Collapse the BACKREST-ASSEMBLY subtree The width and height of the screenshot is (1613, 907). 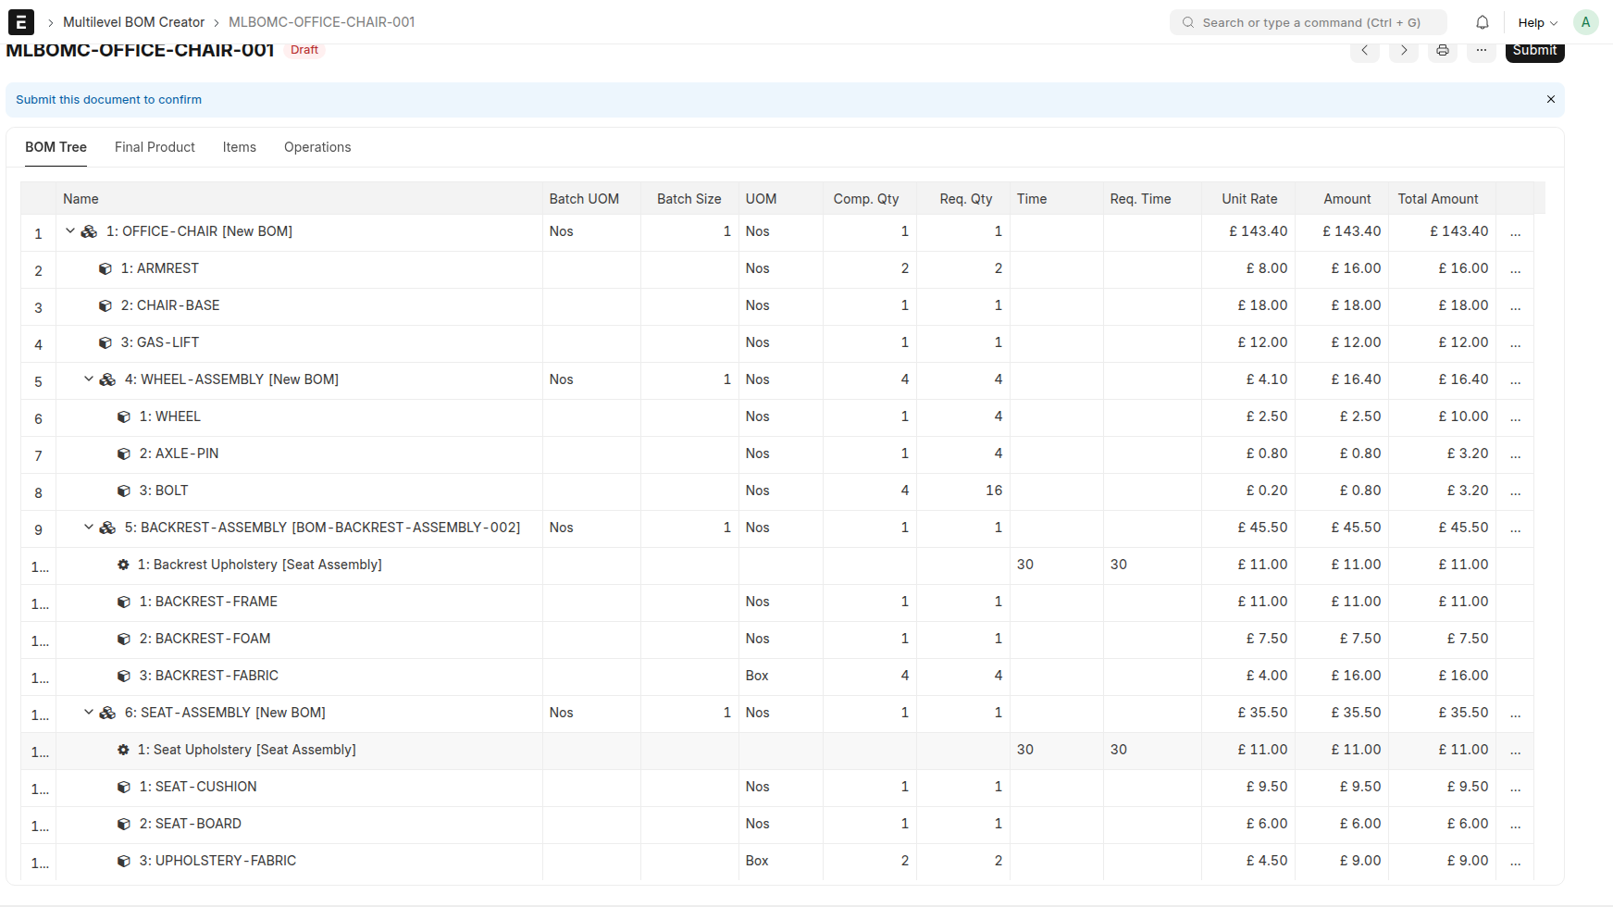coord(89,528)
